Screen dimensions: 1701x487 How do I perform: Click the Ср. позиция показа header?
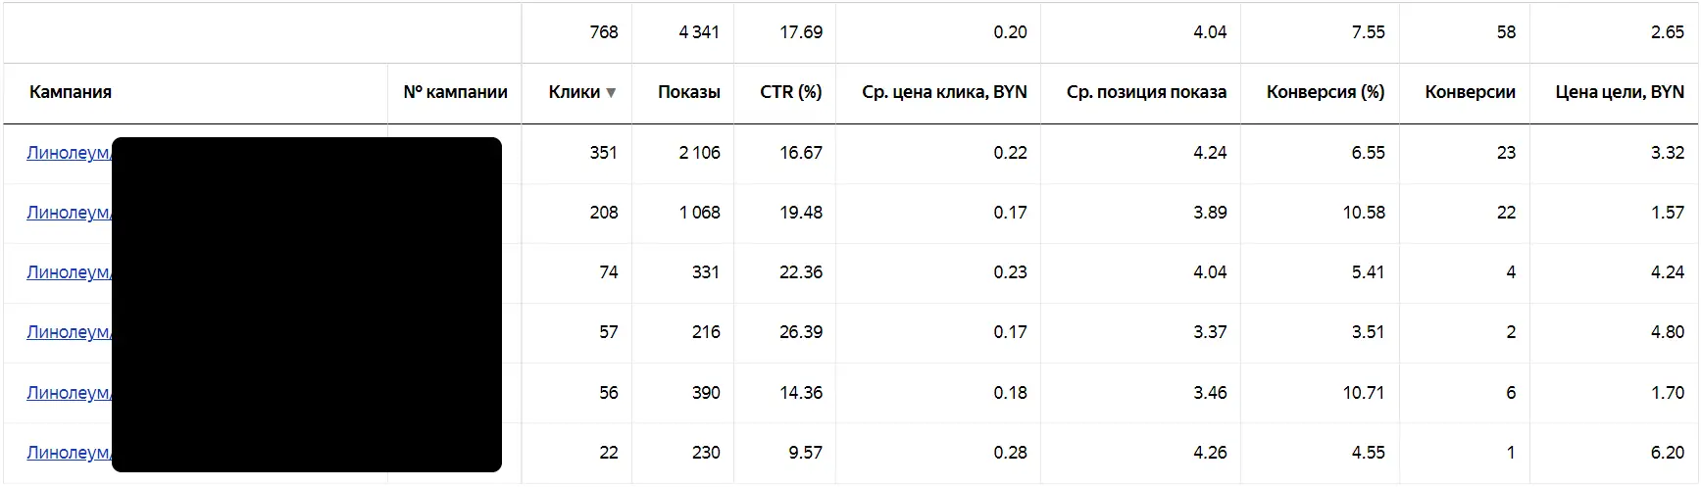(x=1146, y=92)
